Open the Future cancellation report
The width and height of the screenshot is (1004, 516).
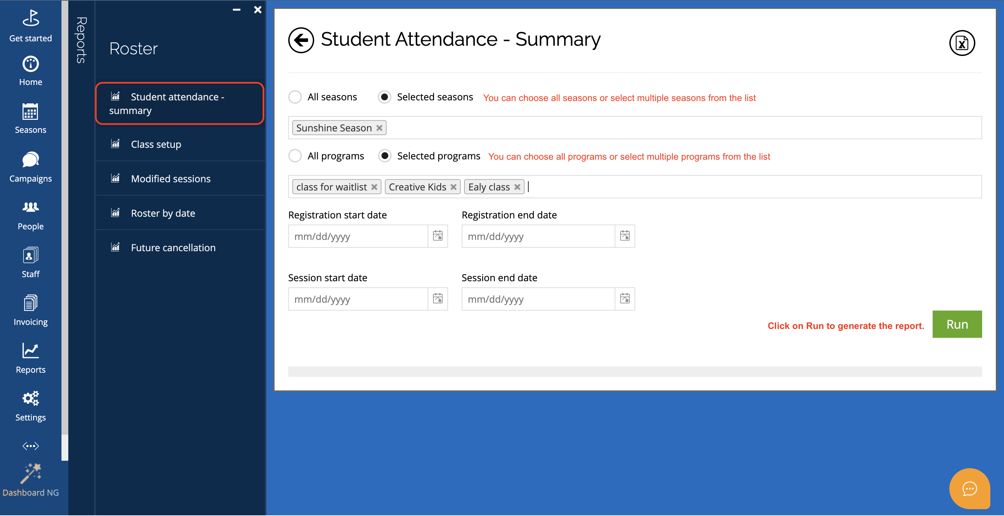click(x=173, y=248)
